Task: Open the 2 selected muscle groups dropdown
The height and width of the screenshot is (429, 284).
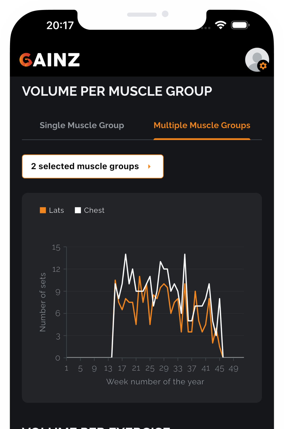Action: pos(93,166)
